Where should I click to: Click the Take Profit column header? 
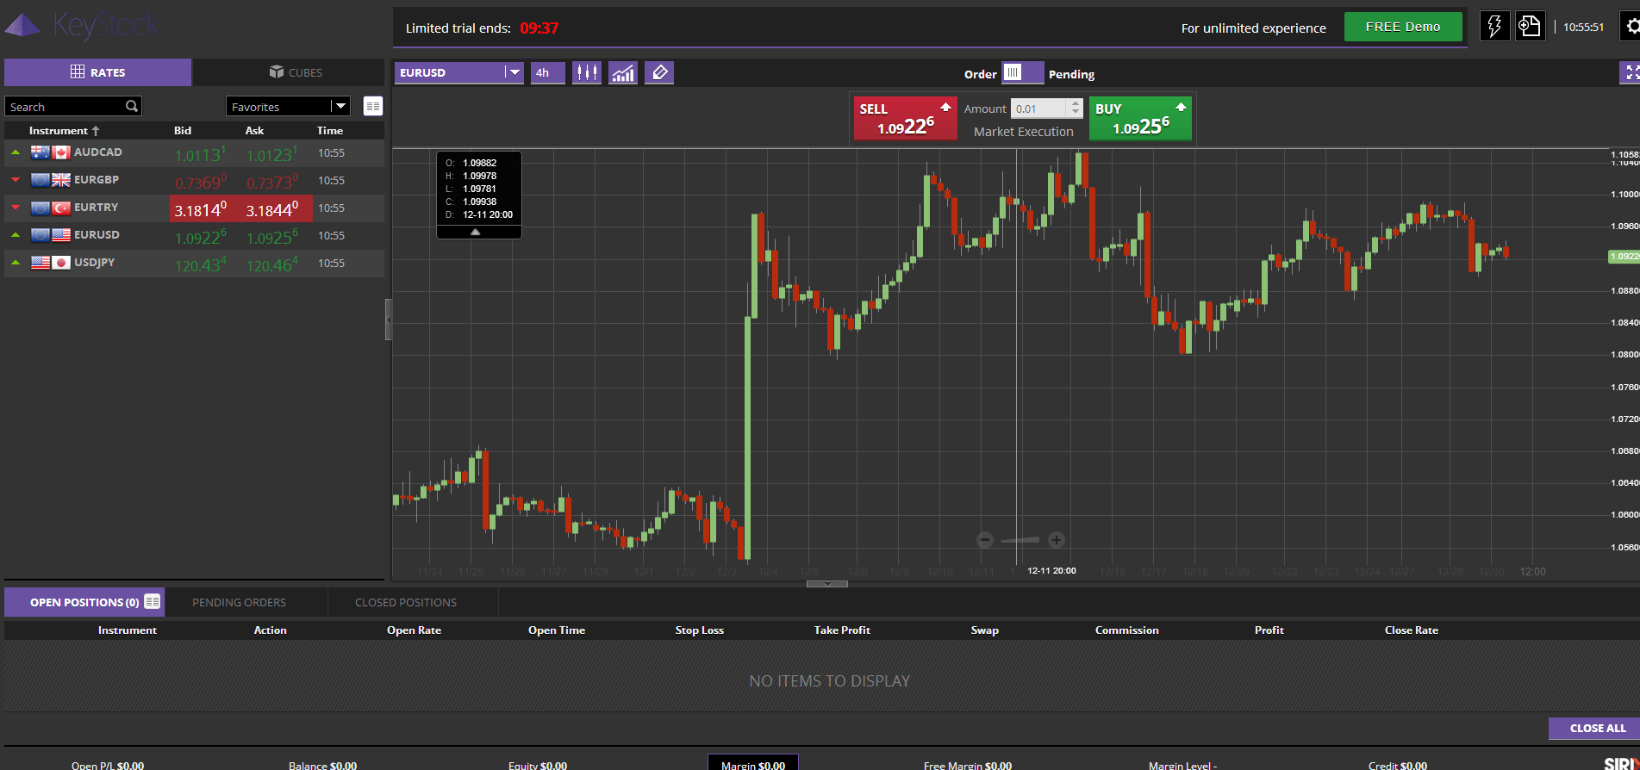(x=842, y=630)
